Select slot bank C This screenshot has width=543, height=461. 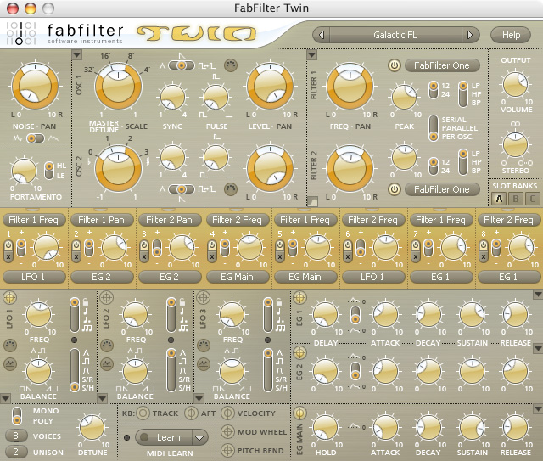pos(532,199)
